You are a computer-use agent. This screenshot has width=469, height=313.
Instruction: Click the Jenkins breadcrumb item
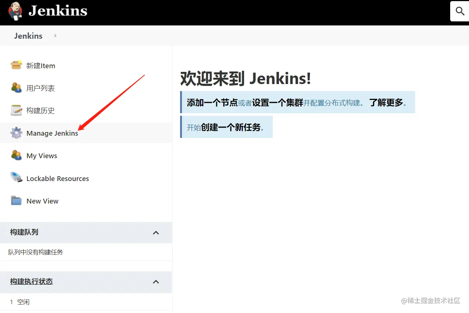pos(28,36)
